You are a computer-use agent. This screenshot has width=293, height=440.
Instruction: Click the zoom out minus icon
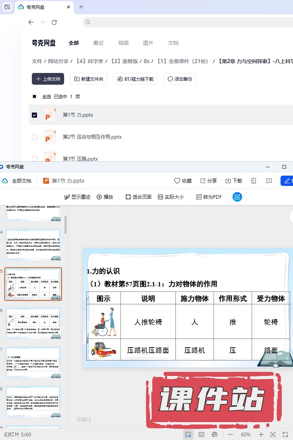(230, 434)
